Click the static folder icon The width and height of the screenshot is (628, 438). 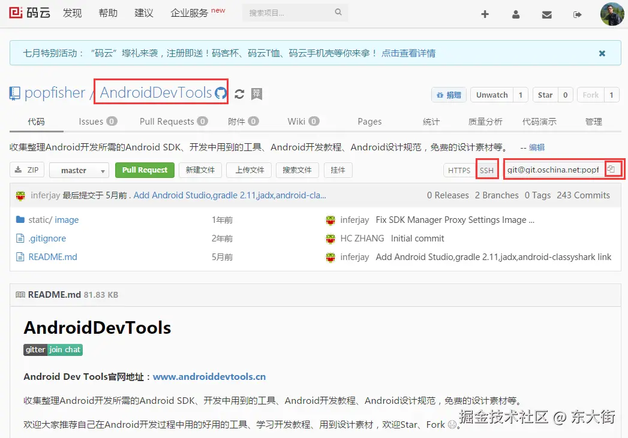[x=20, y=220]
